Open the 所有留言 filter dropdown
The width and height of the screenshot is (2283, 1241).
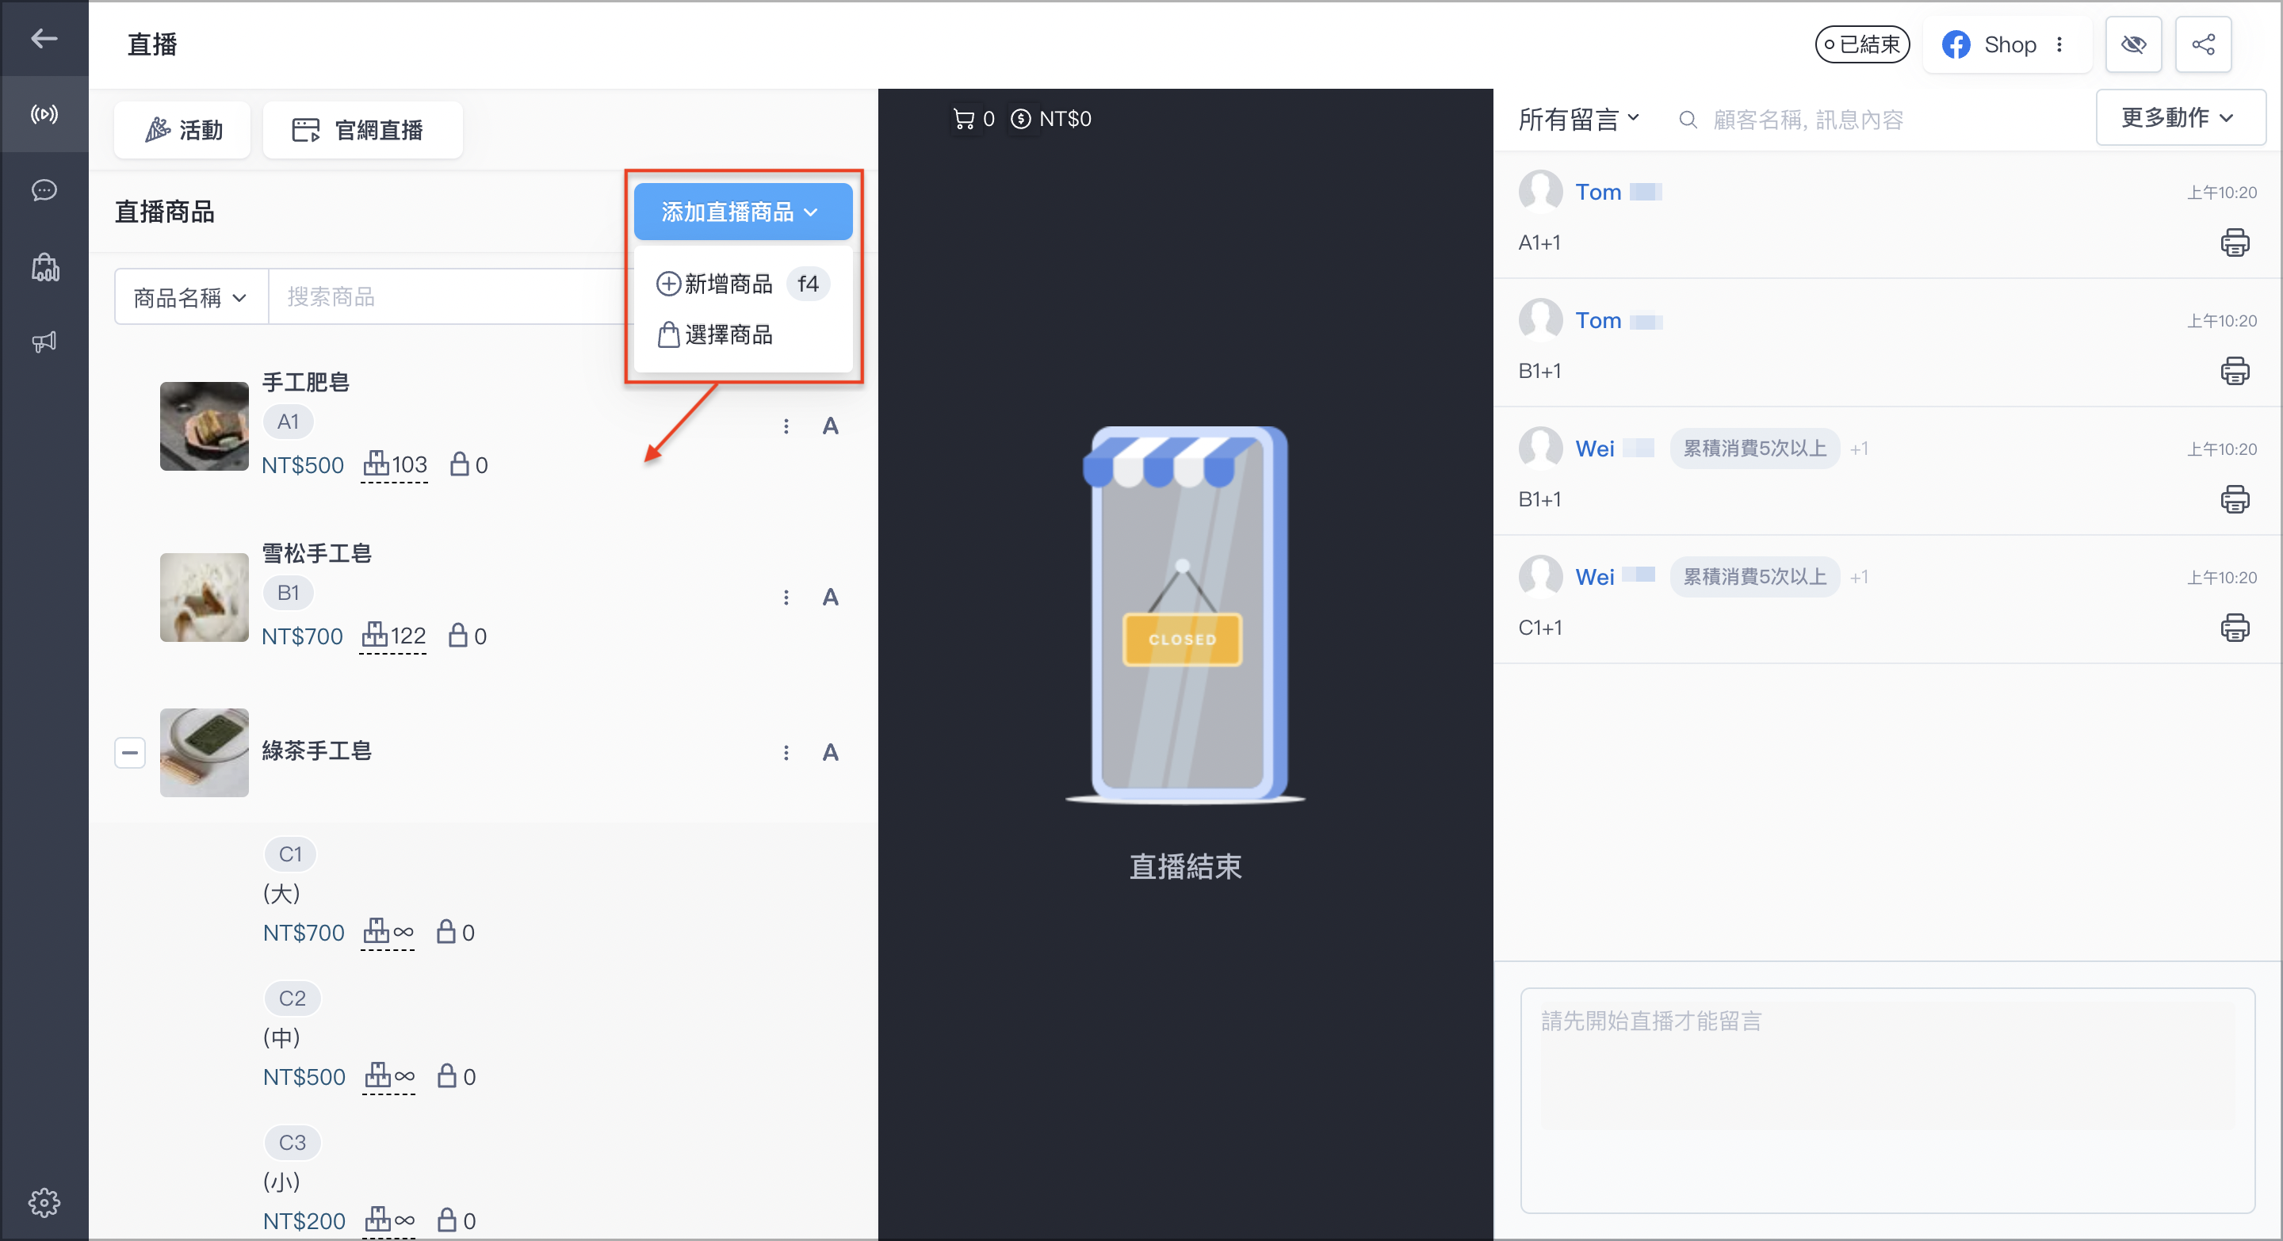point(1579,119)
